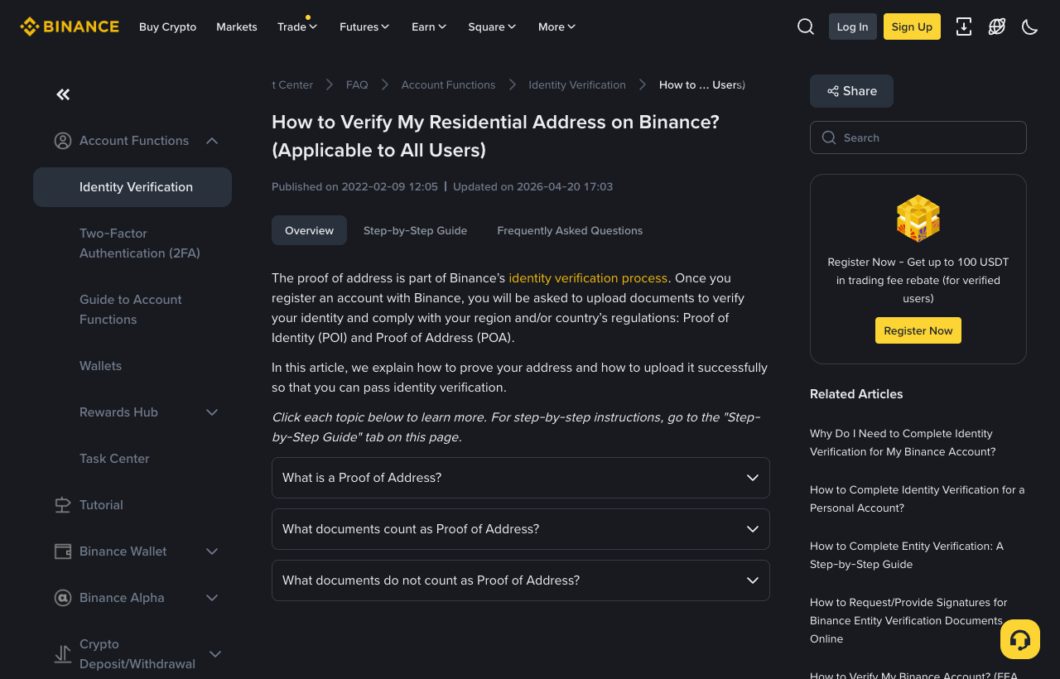Expand "What documents do not count" question

tap(521, 580)
